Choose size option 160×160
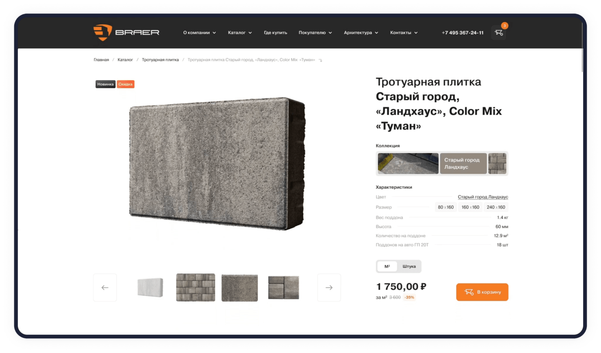The image size is (601, 353). point(470,207)
